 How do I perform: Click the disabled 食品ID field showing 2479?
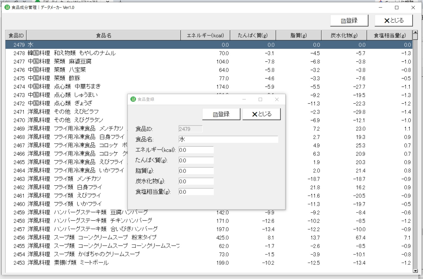pos(190,129)
